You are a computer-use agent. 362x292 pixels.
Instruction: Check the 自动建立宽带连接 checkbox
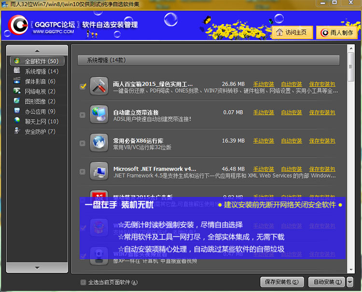tap(83, 115)
